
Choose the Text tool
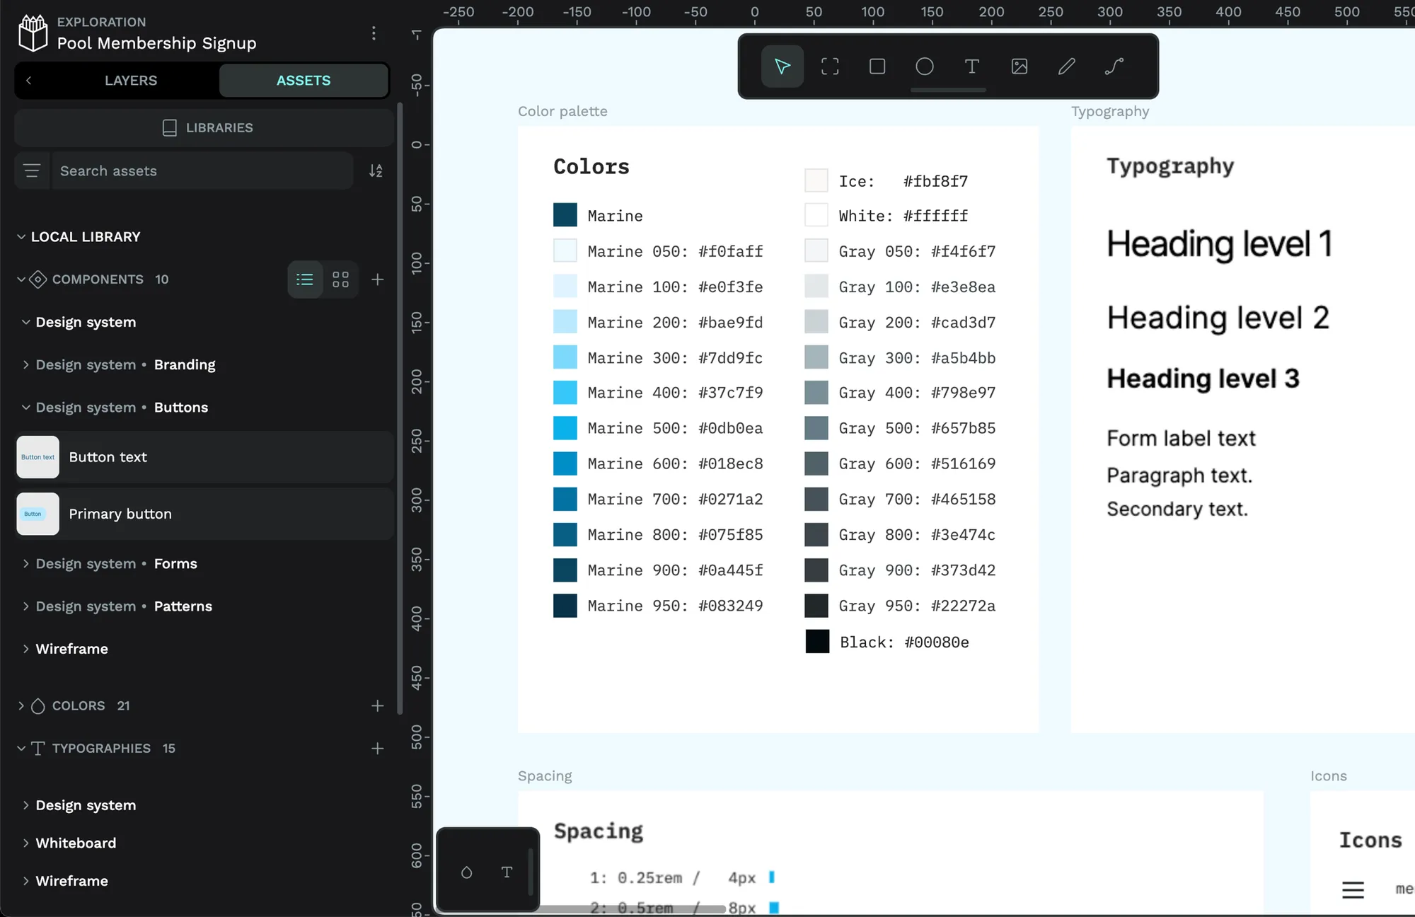[971, 67]
